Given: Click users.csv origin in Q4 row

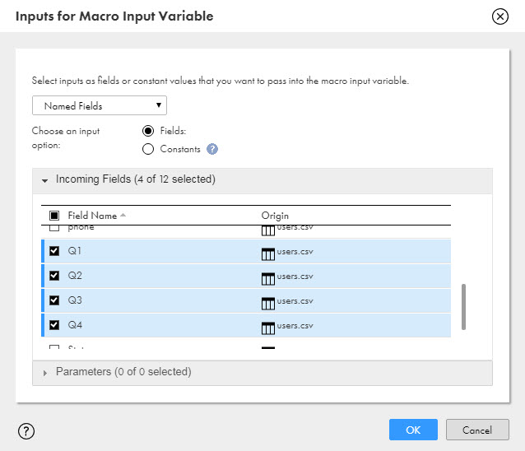Looking at the screenshot, I should (x=295, y=326).
